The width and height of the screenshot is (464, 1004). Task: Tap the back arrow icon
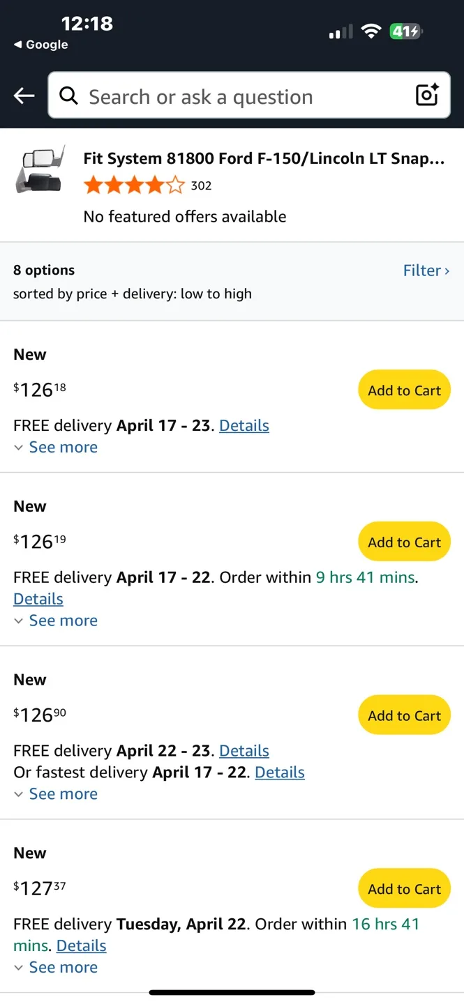pos(24,96)
